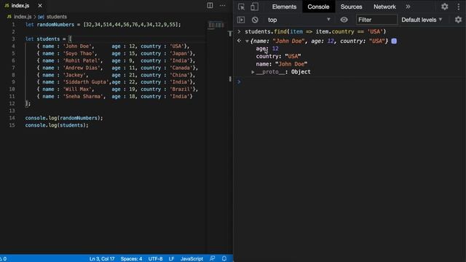The width and height of the screenshot is (466, 262).
Task: Click the object info badge icon
Action: pos(394,41)
